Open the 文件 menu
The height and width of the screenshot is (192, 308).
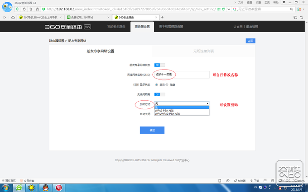pos(241,2)
